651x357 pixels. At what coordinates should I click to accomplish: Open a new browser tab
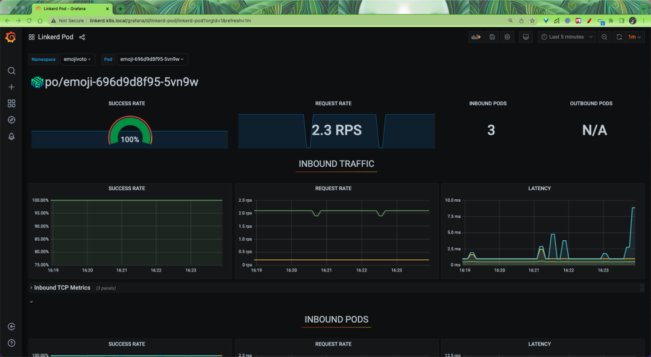121,8
